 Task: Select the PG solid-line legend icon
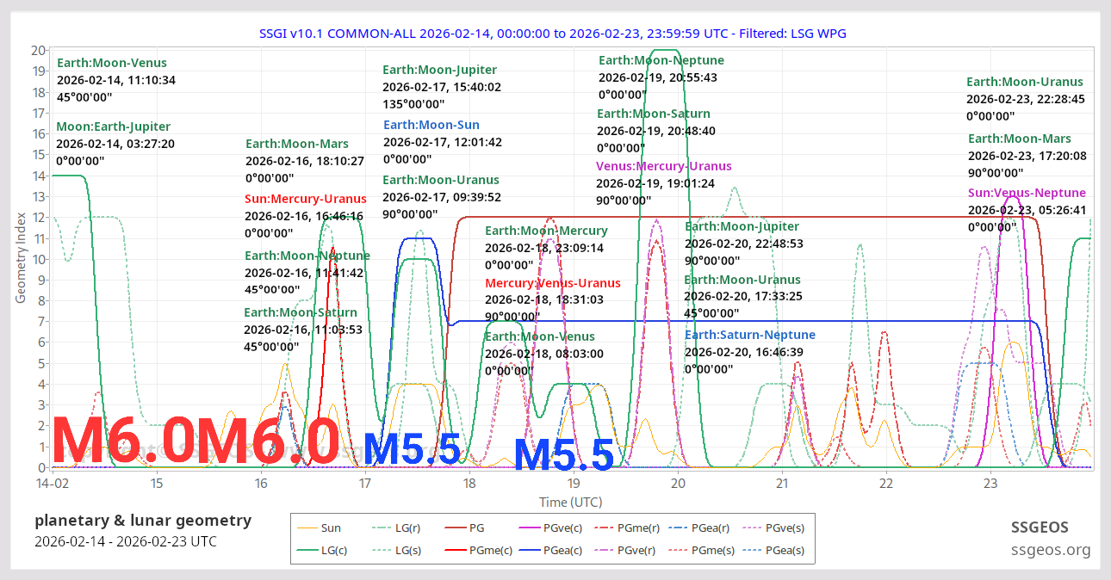click(455, 528)
